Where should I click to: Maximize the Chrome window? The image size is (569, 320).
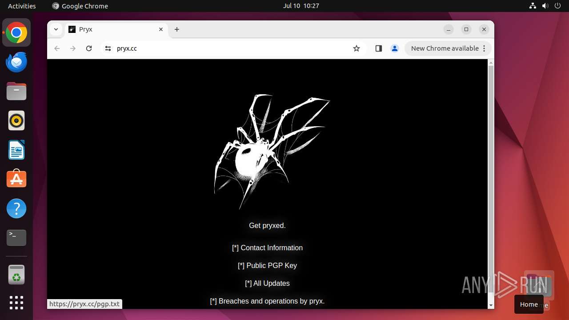pos(466,29)
